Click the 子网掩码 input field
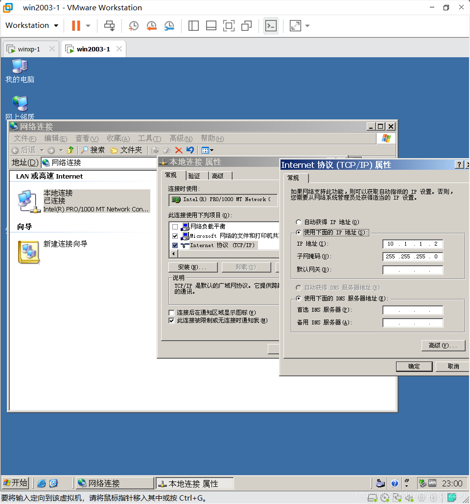The width and height of the screenshot is (470, 504). tap(413, 256)
